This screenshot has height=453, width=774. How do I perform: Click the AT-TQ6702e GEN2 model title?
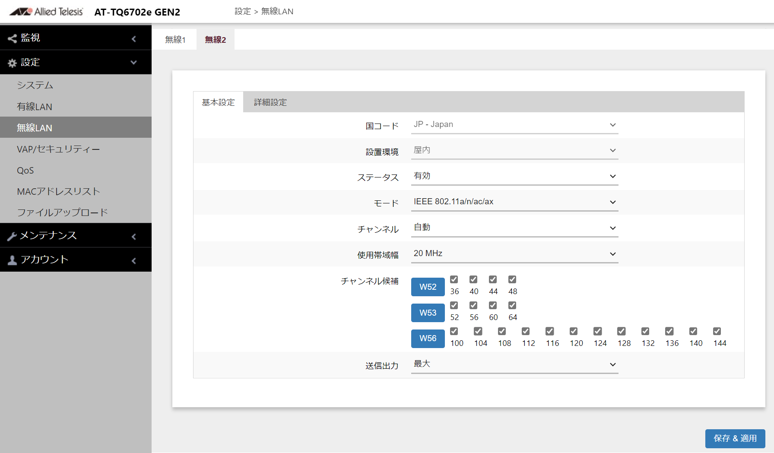tap(137, 12)
